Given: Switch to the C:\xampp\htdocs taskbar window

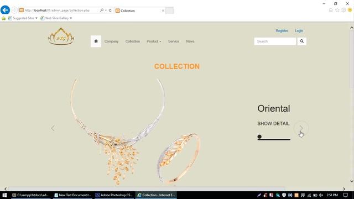Looking at the screenshot, I should [x=31, y=195].
